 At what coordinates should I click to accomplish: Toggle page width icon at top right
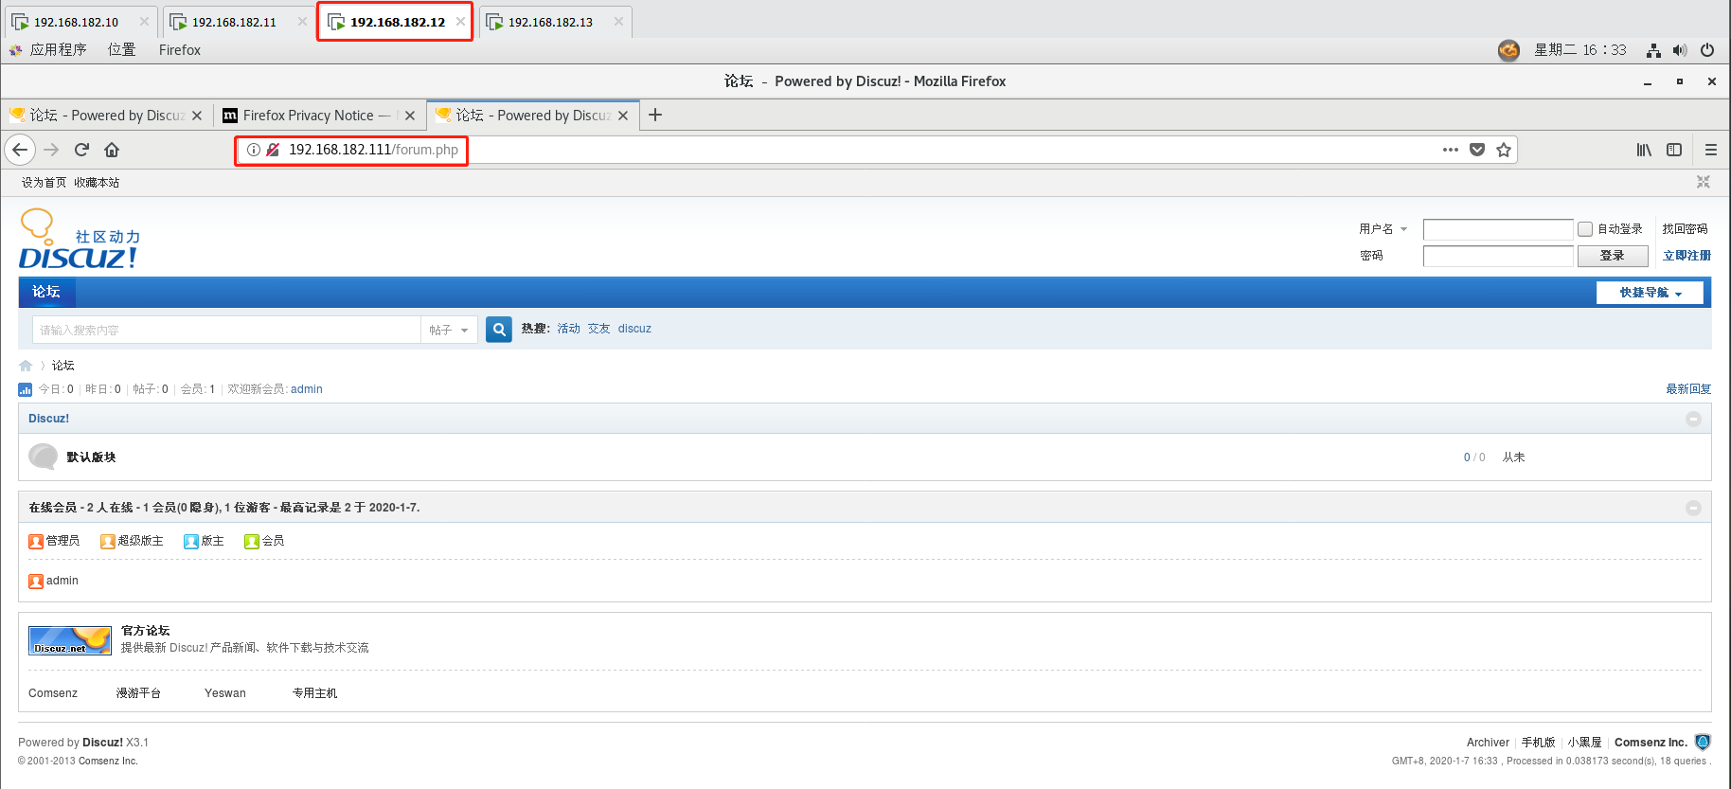(1704, 182)
